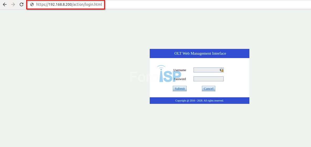This screenshot has width=311, height=147.
Task: Click the 192.168.8.200 address in the URL
Action: (60, 4)
